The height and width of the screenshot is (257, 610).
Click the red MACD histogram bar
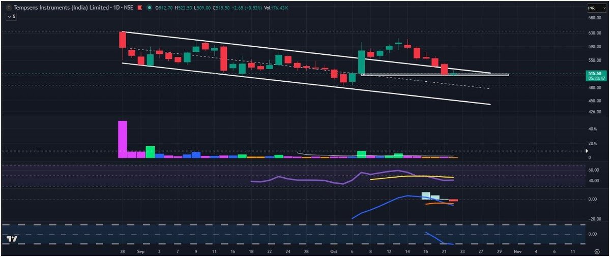[x=454, y=200]
